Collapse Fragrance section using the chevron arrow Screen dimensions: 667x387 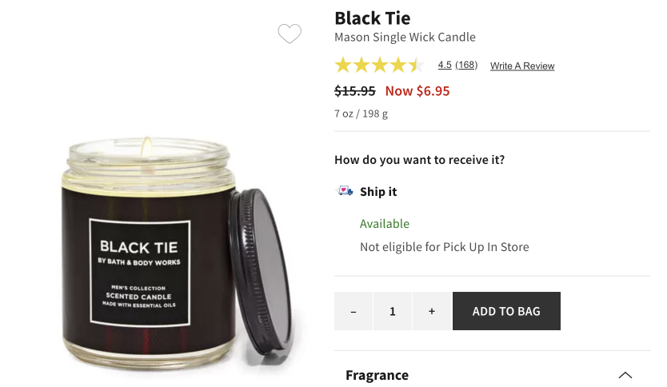tap(625, 375)
